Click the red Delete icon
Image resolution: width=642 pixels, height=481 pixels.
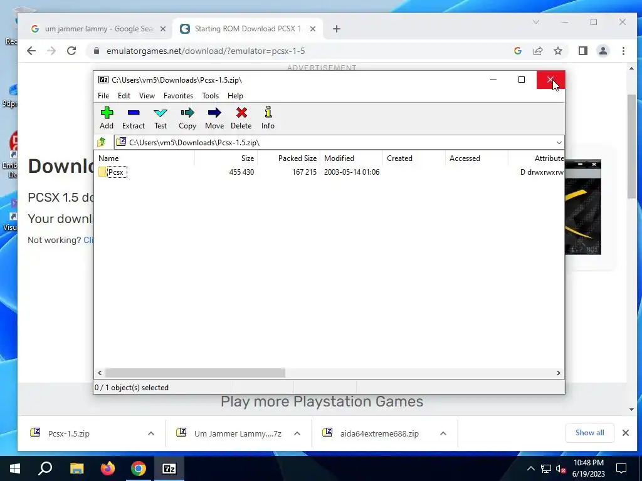click(x=241, y=118)
